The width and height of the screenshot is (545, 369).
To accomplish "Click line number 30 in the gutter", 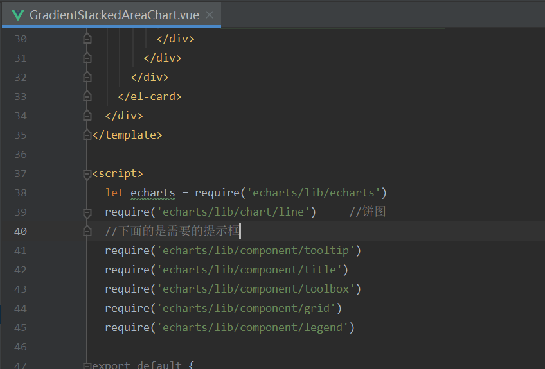I will pyautogui.click(x=21, y=39).
